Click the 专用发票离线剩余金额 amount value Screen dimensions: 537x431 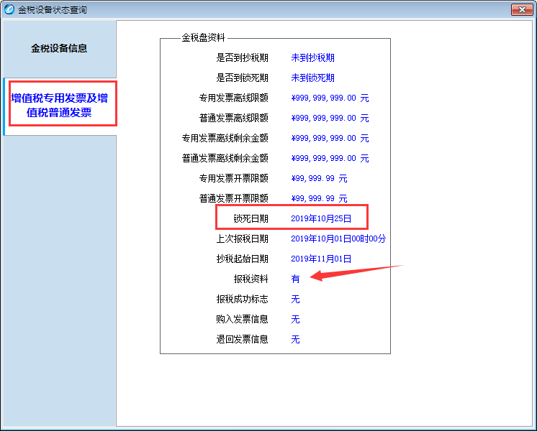(x=330, y=138)
